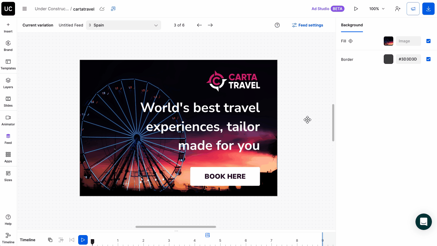Click the UC home logo
The width and height of the screenshot is (437, 246).
click(8, 9)
